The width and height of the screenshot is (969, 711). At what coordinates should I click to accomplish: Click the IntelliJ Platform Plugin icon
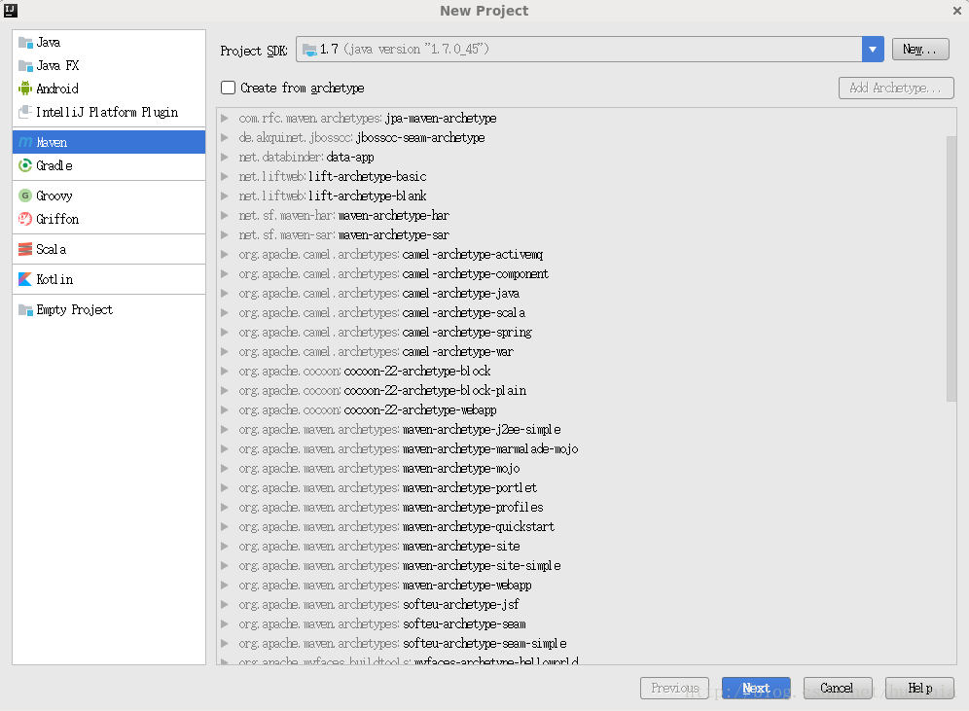point(25,112)
